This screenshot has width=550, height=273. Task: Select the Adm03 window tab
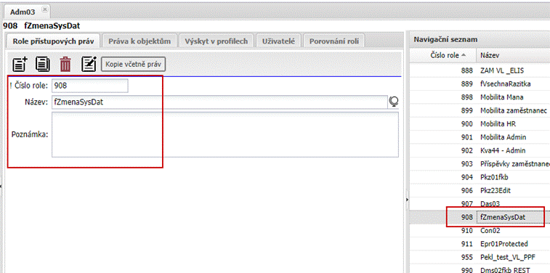pos(26,12)
